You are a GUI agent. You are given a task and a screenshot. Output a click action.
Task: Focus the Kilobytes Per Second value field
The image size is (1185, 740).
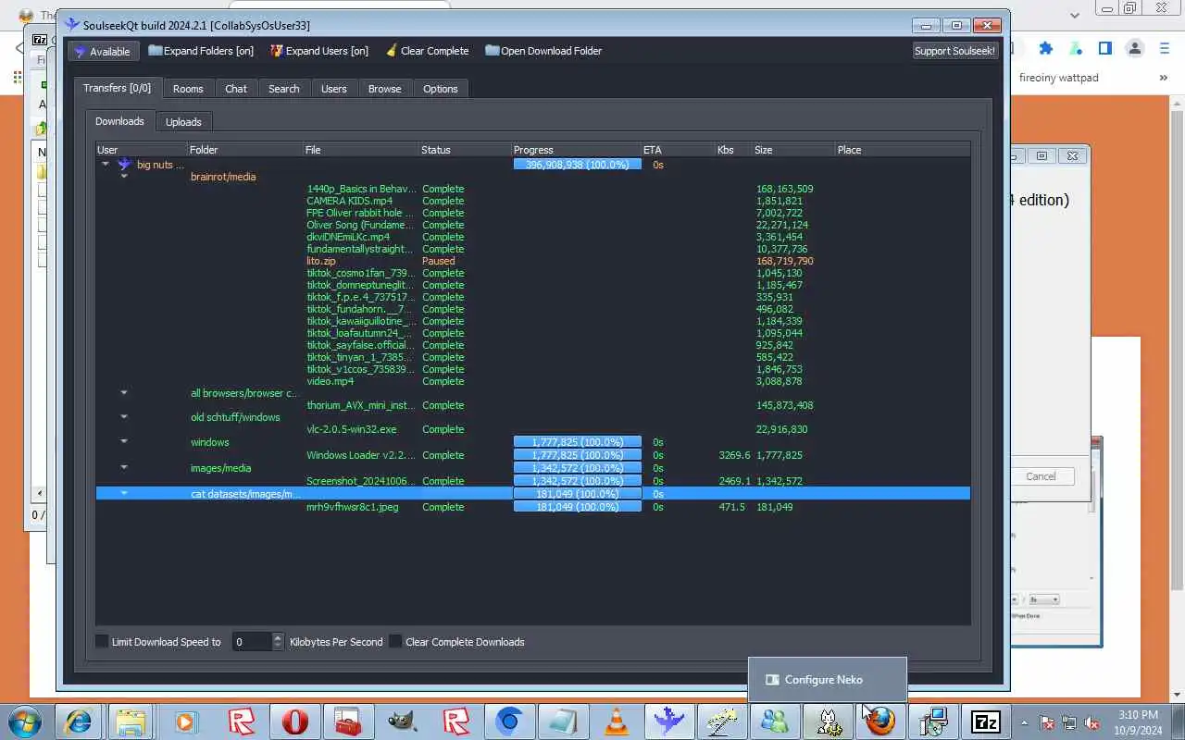click(252, 641)
